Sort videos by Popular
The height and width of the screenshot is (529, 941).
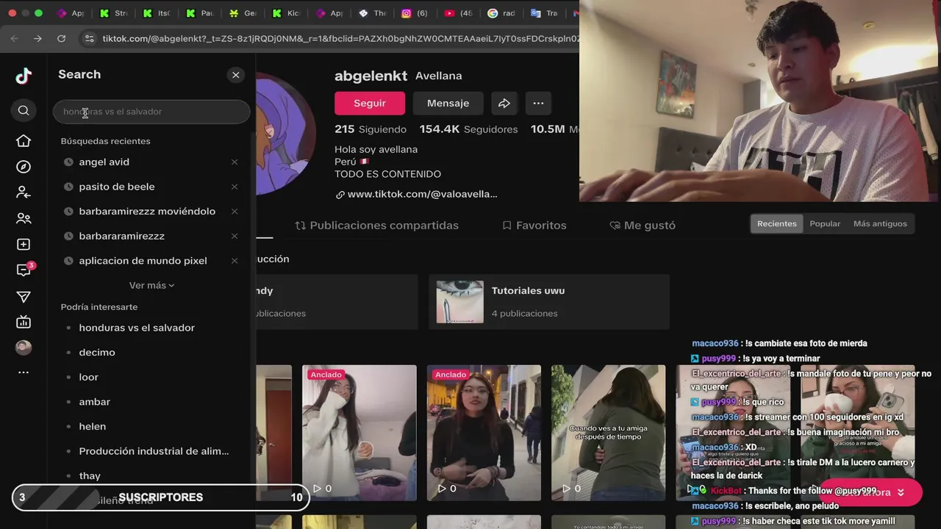pos(825,224)
